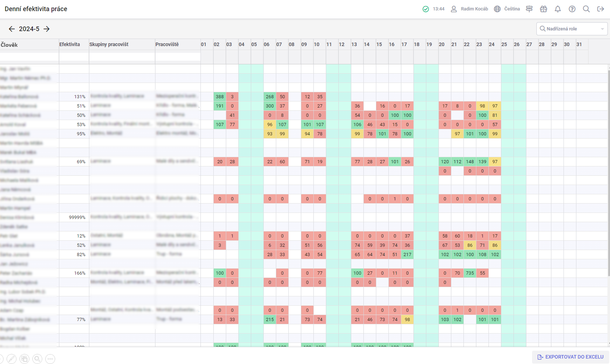Click efficiency value 77%
This screenshot has width=610, height=364.
(x=81, y=320)
